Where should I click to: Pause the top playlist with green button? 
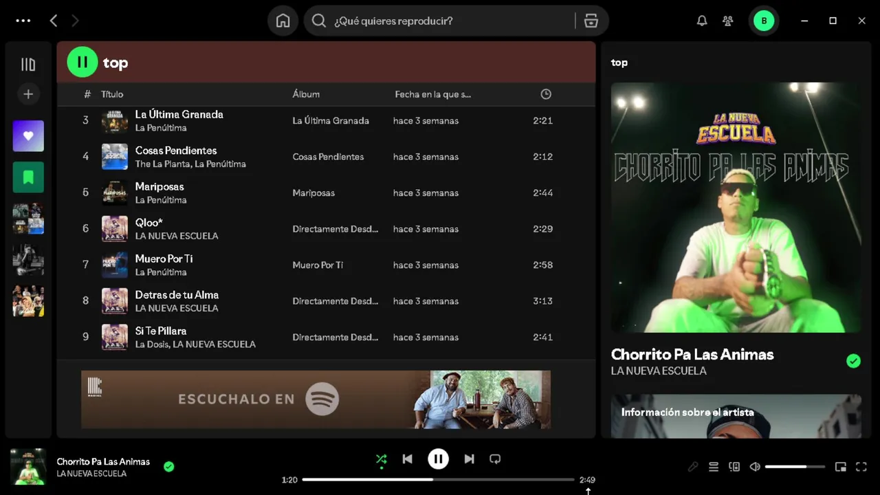click(x=82, y=63)
